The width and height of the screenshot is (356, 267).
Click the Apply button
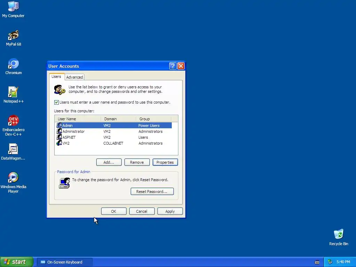point(170,211)
